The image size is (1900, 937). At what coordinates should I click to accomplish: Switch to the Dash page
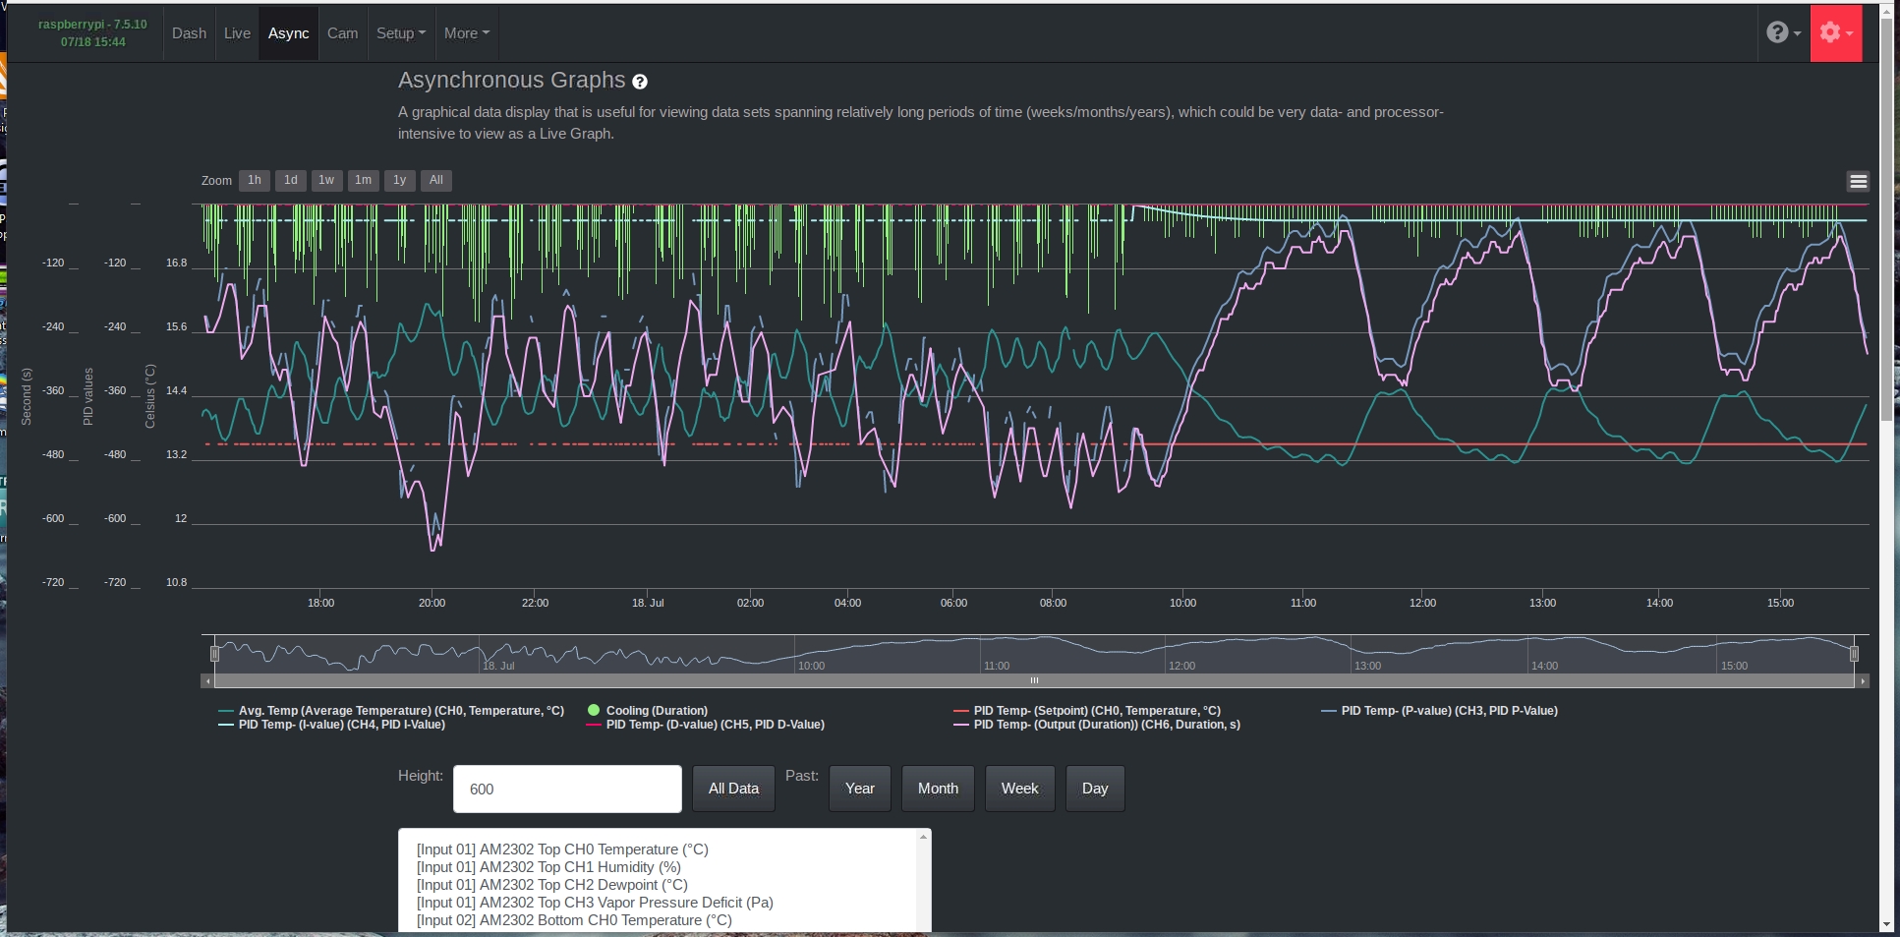[x=189, y=32]
